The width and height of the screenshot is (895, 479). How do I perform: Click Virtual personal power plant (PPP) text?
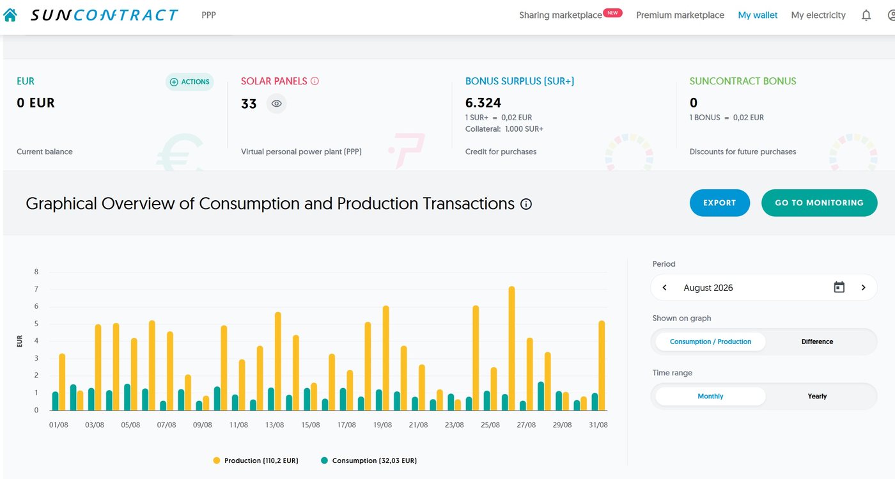301,152
